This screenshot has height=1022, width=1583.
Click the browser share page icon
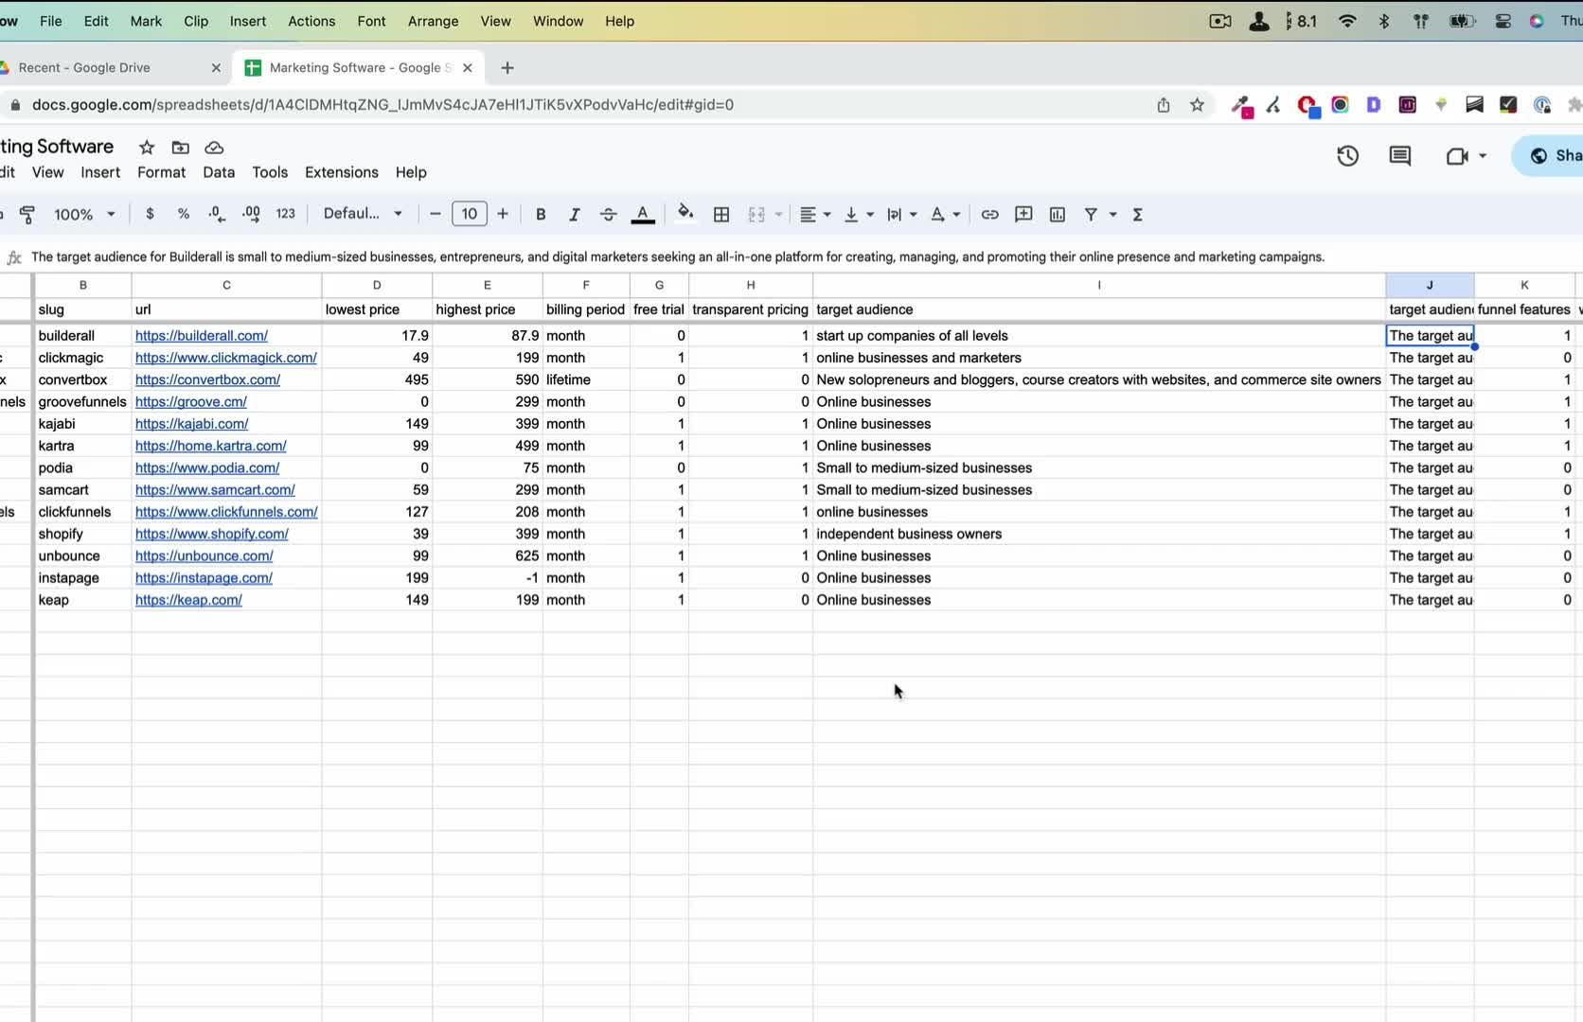(x=1164, y=105)
